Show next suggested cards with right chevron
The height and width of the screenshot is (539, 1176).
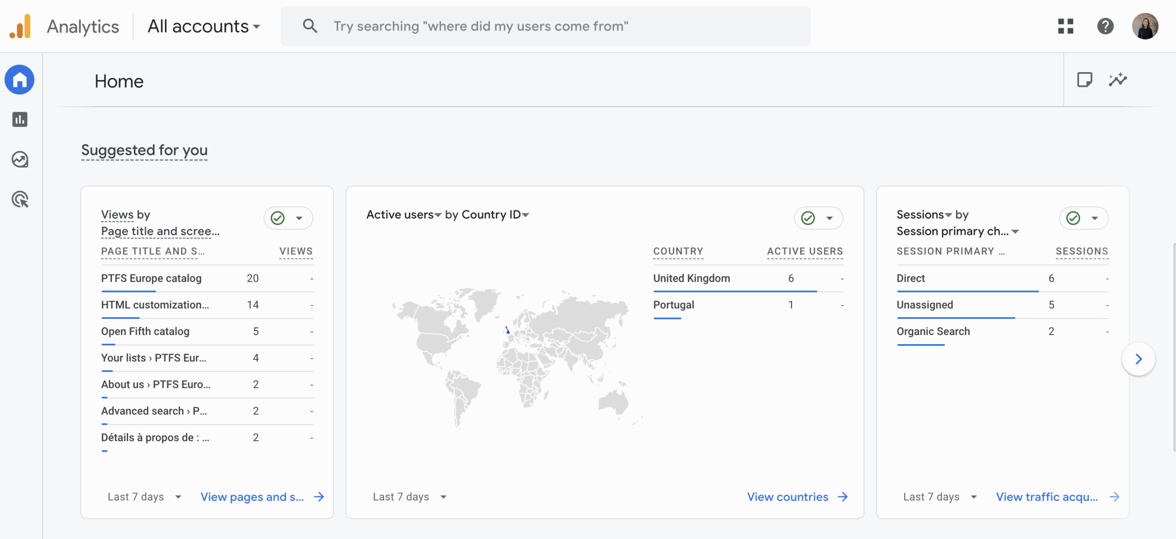1139,359
